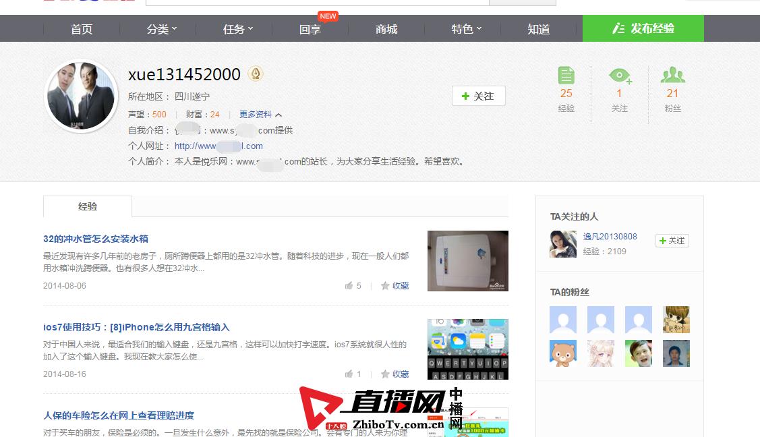
Task: Click the medal badge beside username xue131452000
Action: [x=255, y=74]
